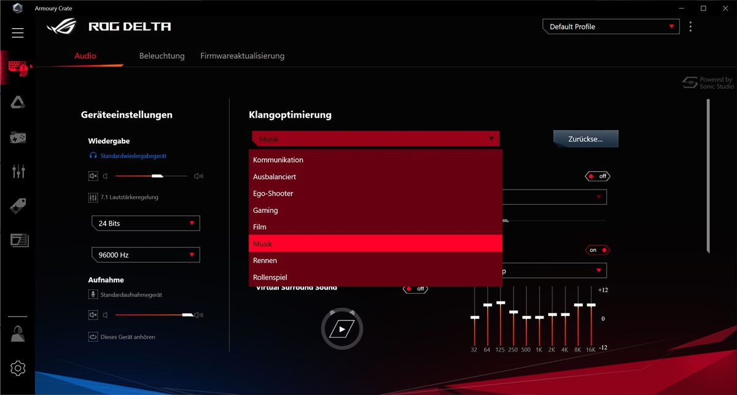
Task: Collapse the Musik preset dropdown header
Action: pos(375,139)
